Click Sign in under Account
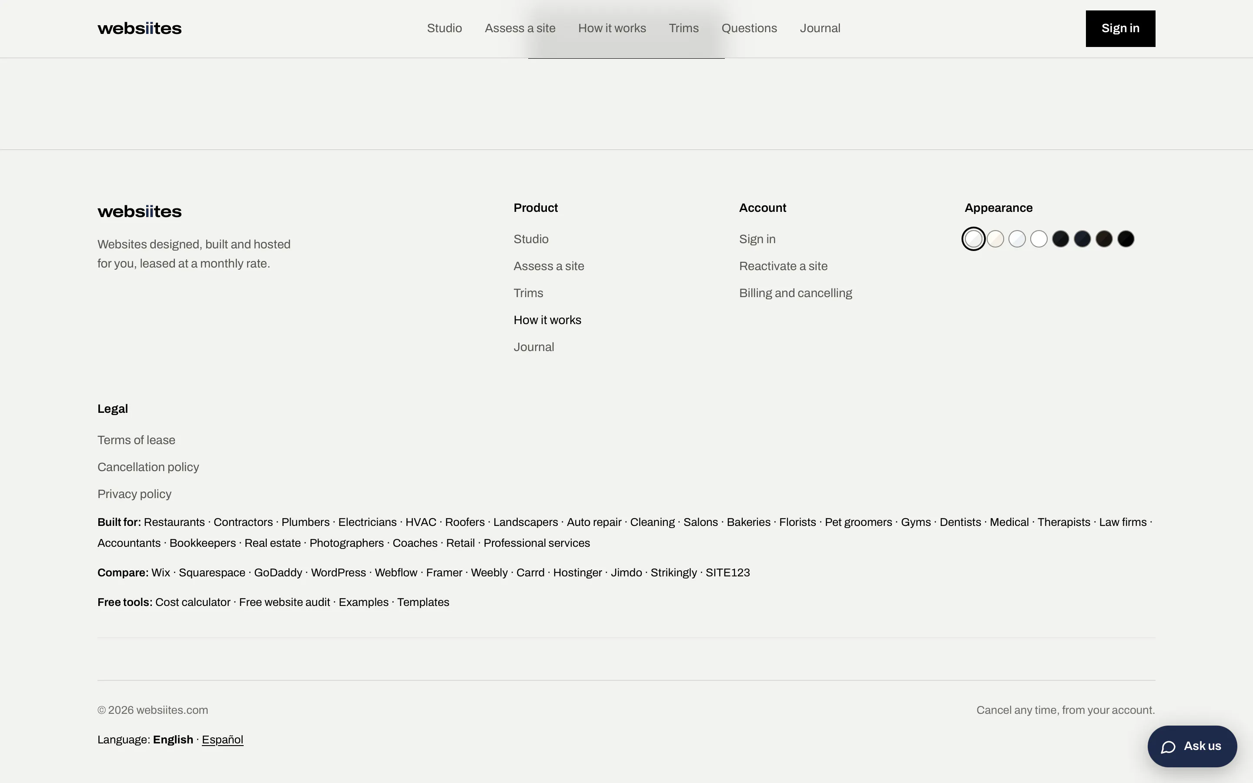Viewport: 1253px width, 783px height. (757, 239)
